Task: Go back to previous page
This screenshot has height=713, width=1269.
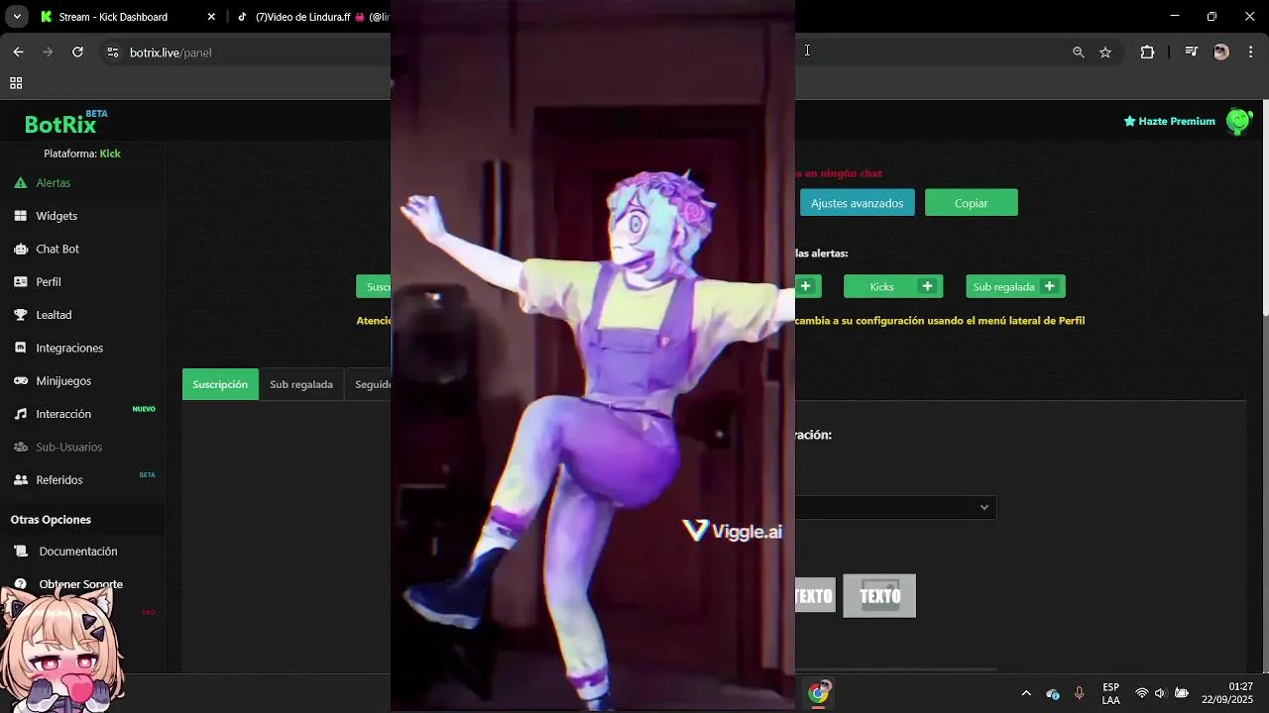Action: [x=18, y=52]
